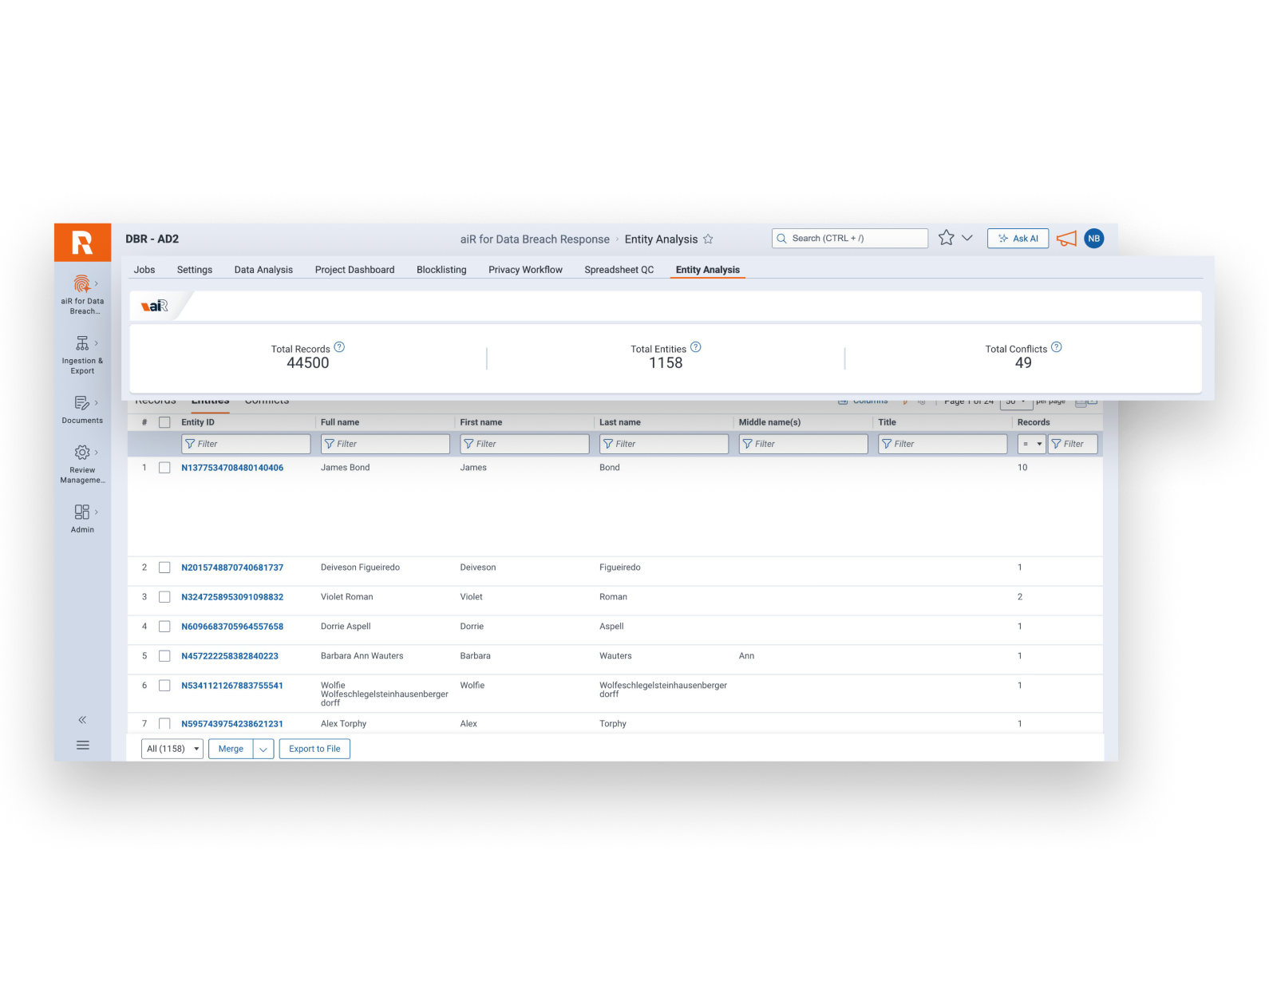Open aiR for Data Breach sidebar item
Image resolution: width=1269 pixels, height=985 pixels.
point(82,295)
